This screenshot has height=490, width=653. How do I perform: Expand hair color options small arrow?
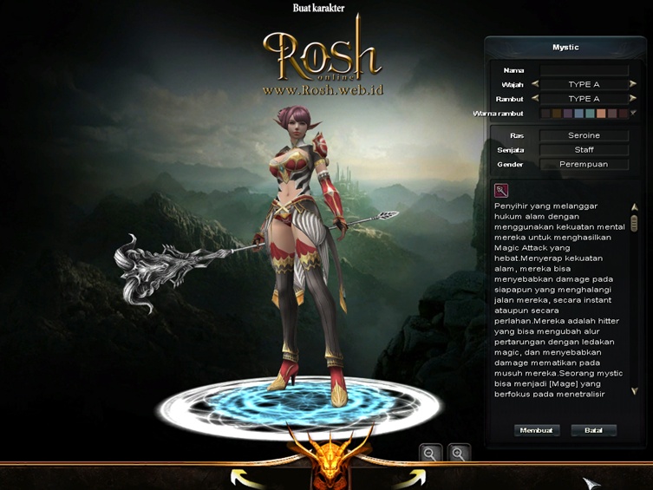point(633,113)
